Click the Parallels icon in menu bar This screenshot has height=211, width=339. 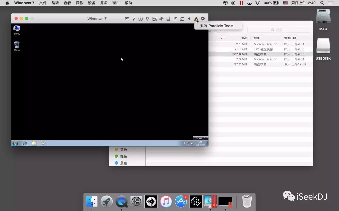tap(241, 3)
